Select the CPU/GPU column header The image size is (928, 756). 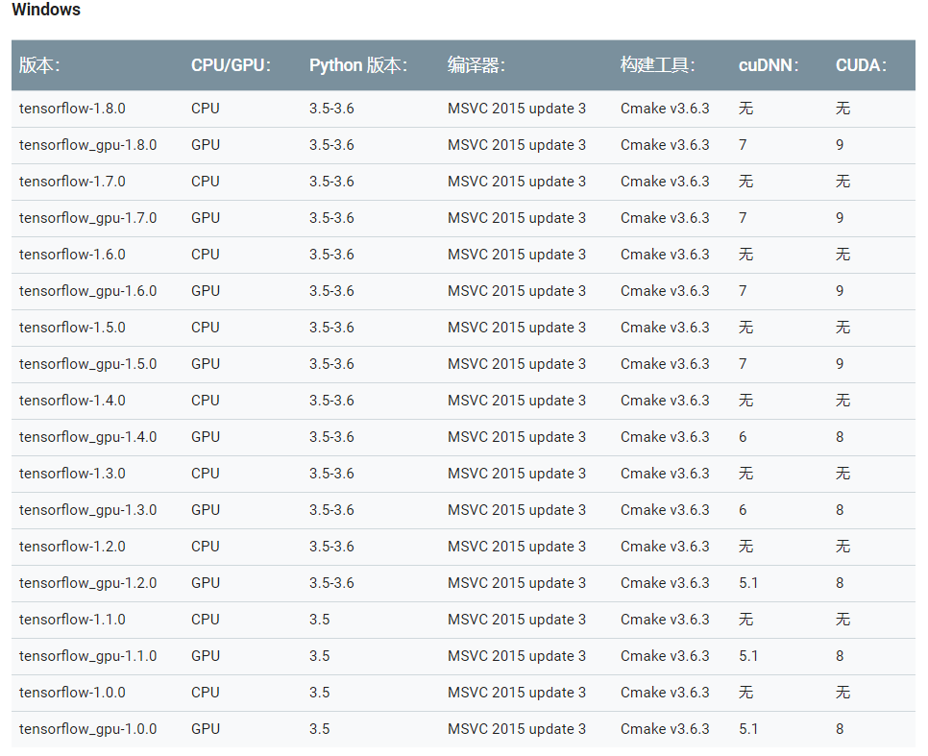231,65
